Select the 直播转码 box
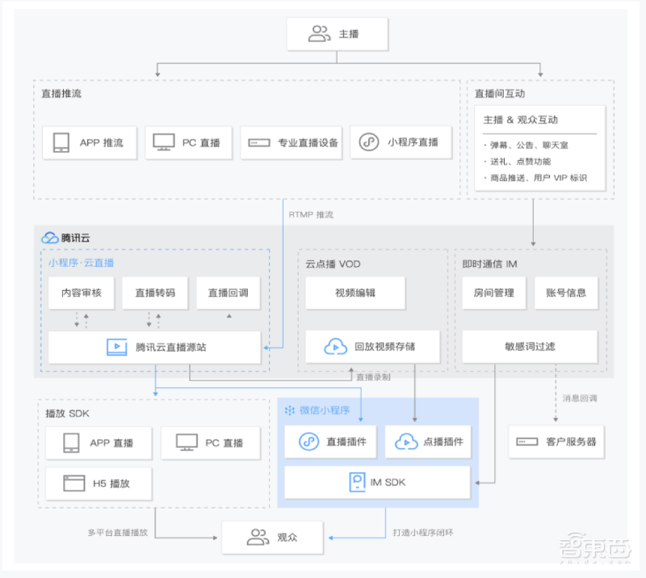This screenshot has height=578, width=646. coord(154,293)
